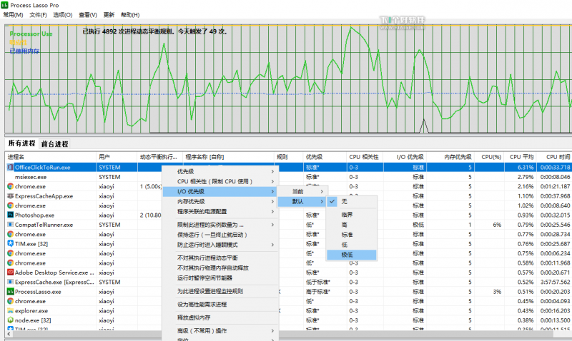The height and width of the screenshot is (341, 572).
Task: Select the checked 无 priority option
Action: (x=344, y=202)
